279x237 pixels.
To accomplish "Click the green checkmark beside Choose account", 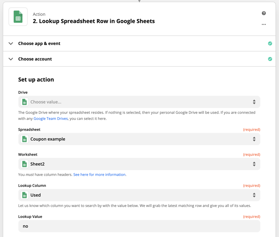I will (x=270, y=59).
